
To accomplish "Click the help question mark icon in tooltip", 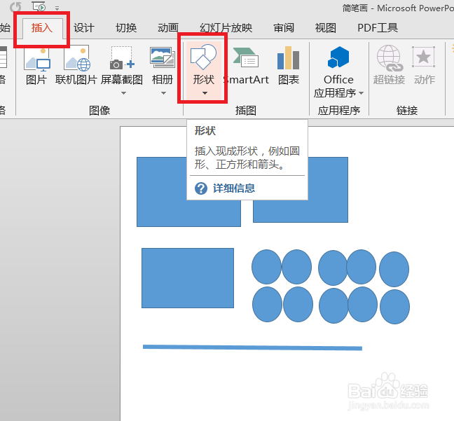I will point(201,188).
